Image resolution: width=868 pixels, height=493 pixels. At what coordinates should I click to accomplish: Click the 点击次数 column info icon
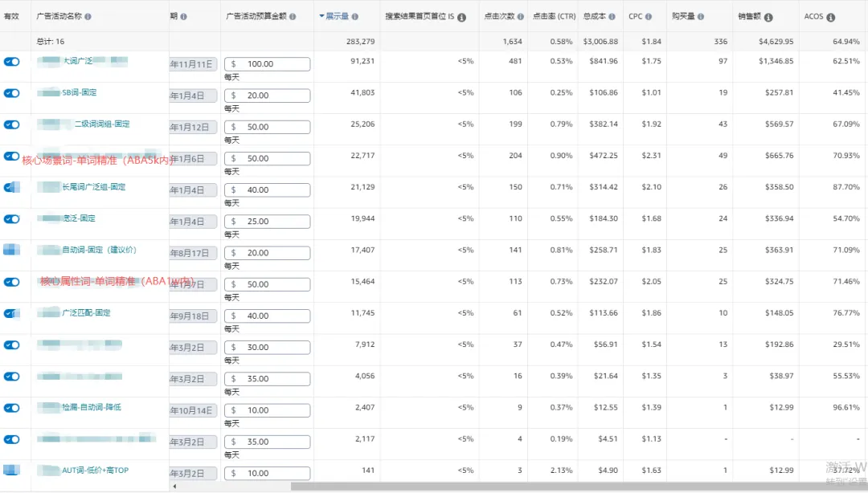click(x=522, y=15)
